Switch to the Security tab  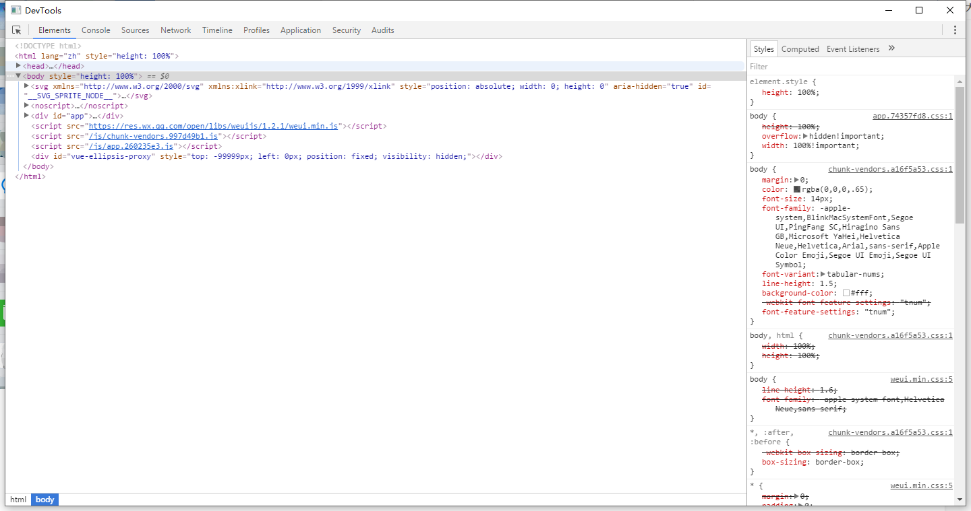click(346, 30)
